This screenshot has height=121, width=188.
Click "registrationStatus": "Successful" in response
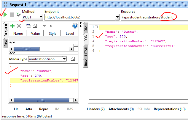tap(140, 46)
